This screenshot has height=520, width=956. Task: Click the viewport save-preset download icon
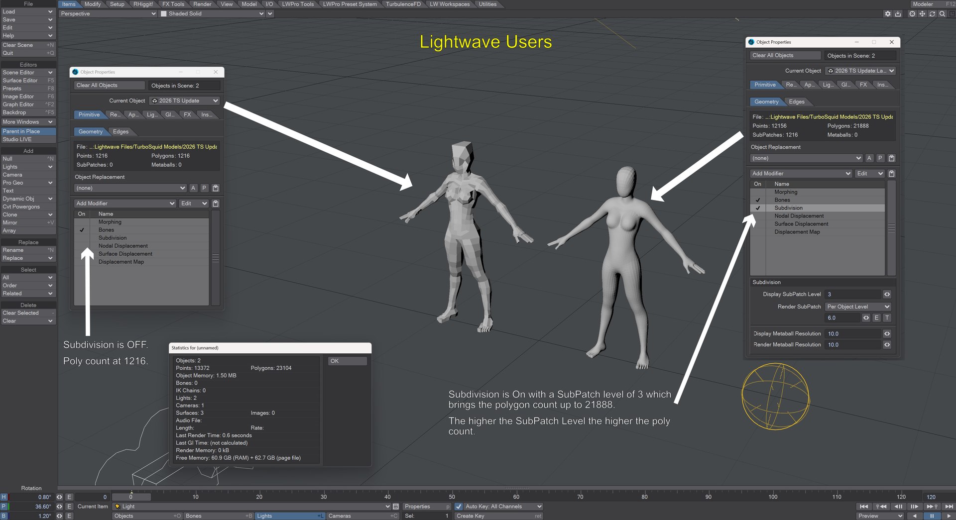(x=898, y=14)
